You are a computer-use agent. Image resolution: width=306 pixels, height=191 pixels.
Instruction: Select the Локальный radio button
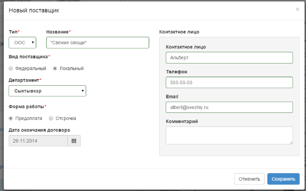pyautogui.click(x=55, y=69)
